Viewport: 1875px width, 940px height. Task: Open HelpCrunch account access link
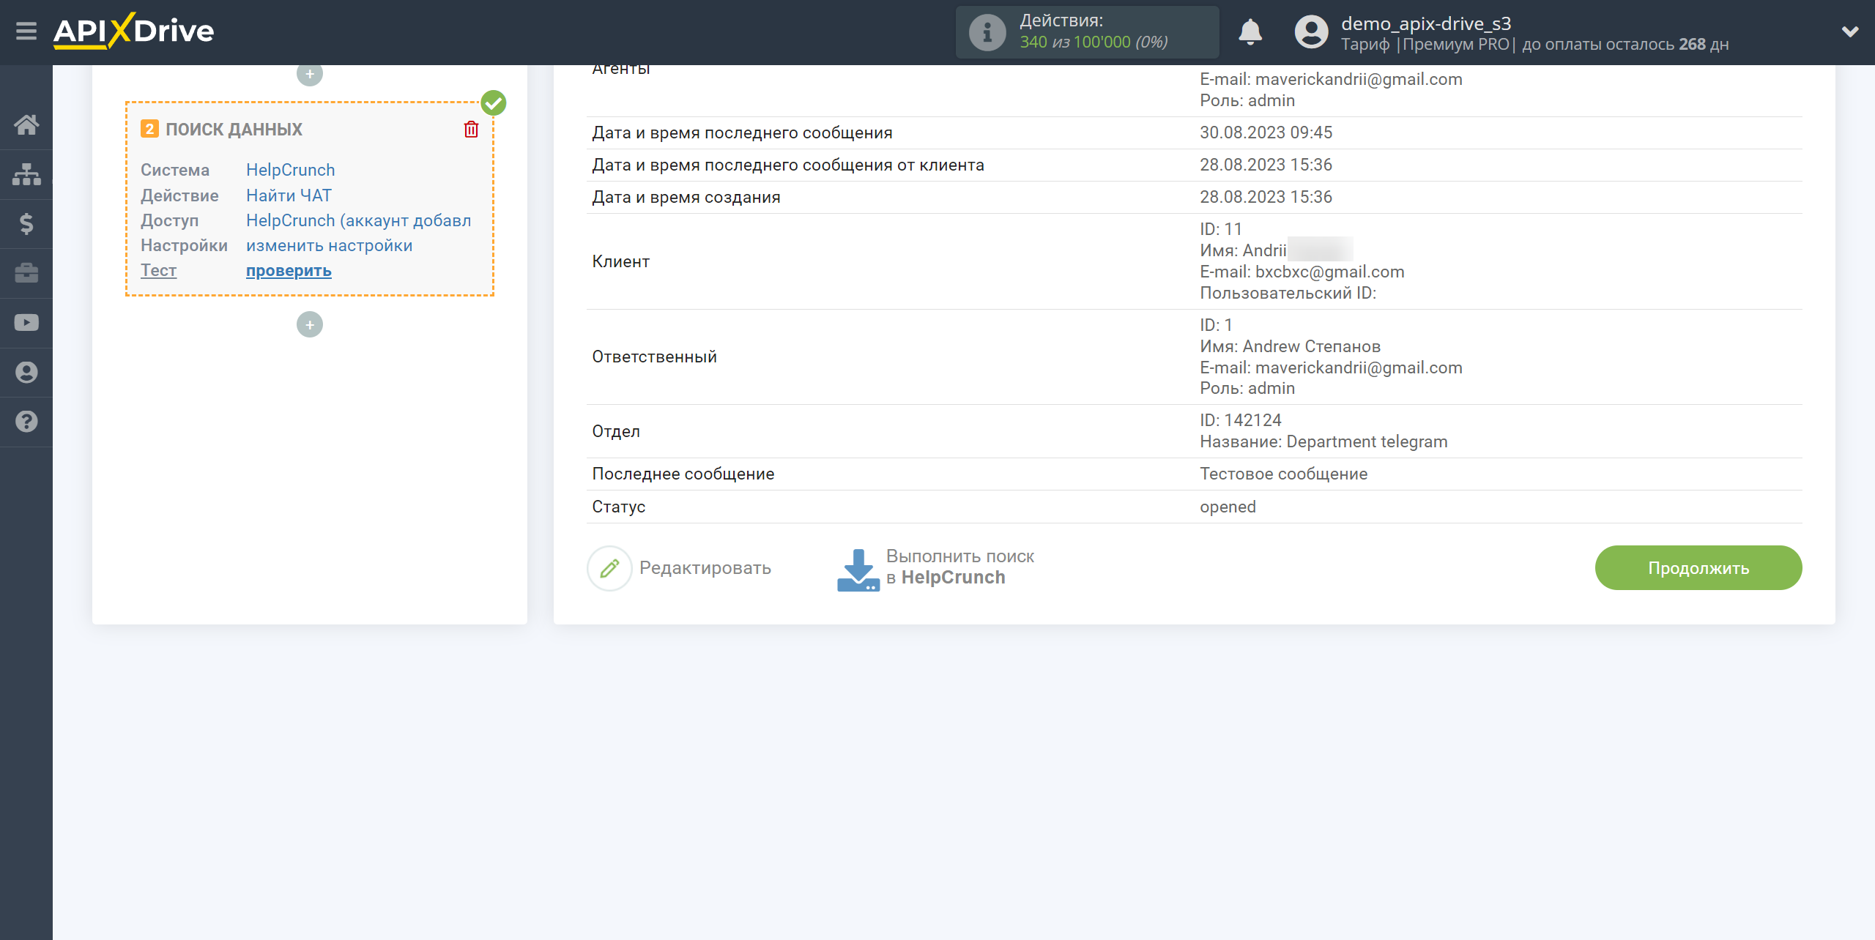(358, 220)
